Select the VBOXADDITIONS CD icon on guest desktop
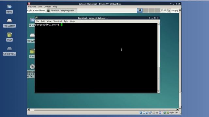 coord(32,67)
